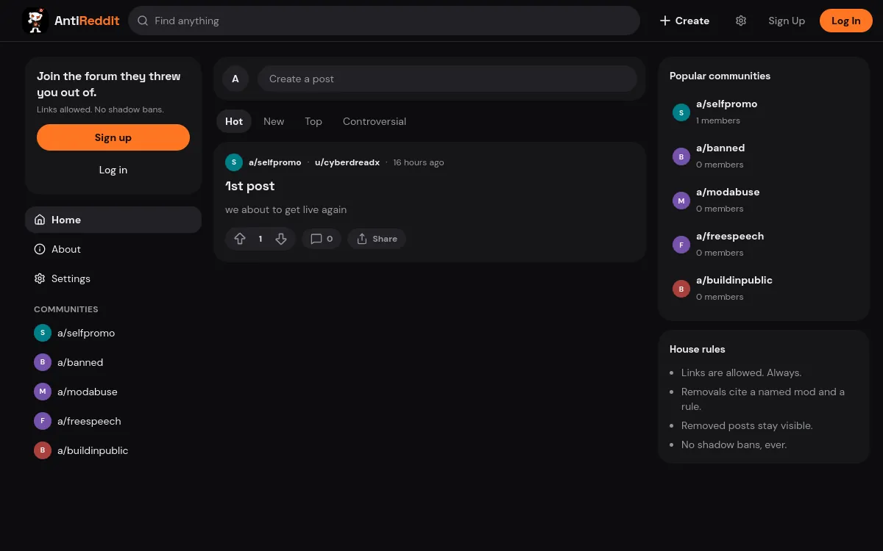
Task: Open Settings in left navigation
Action: (113, 278)
